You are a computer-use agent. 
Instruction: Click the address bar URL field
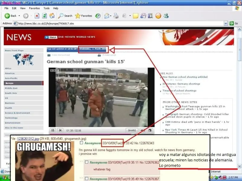120,24
